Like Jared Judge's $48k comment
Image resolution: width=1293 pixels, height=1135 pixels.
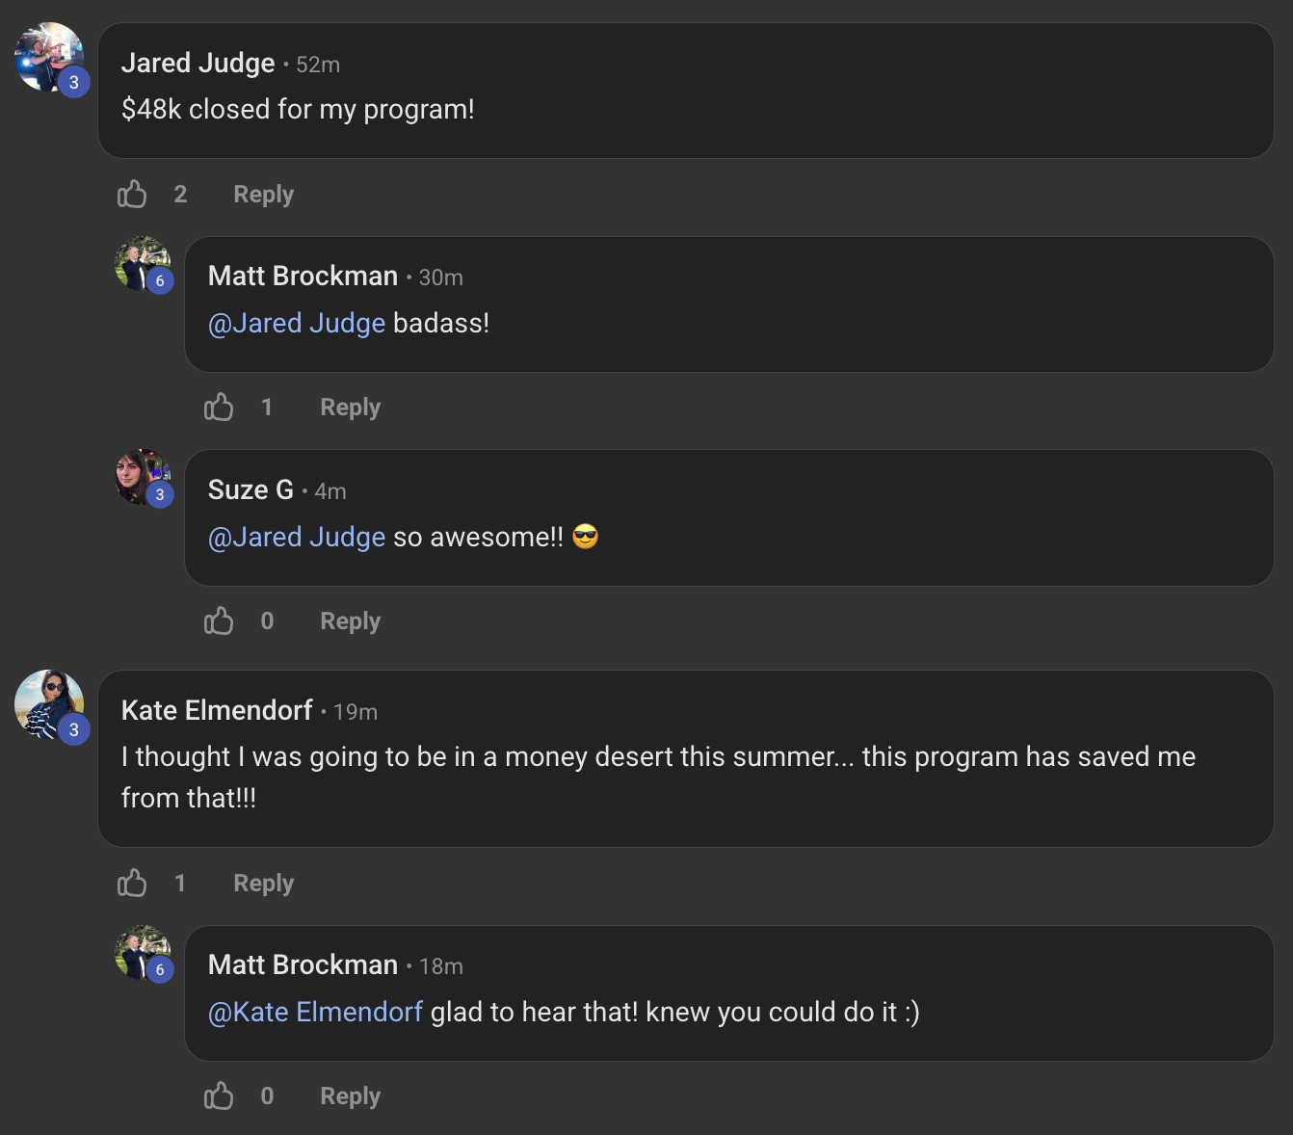coord(132,195)
